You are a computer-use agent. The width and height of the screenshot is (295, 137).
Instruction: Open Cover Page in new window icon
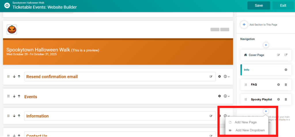(x=286, y=55)
